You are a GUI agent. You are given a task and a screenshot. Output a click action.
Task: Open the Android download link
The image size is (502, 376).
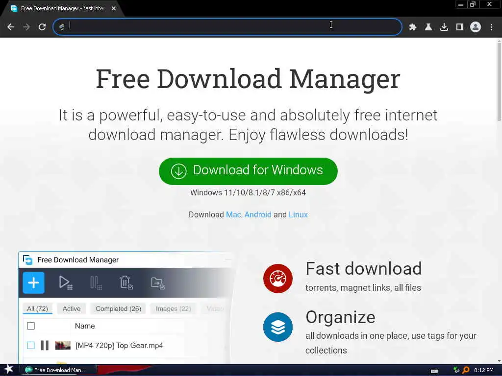pos(258,214)
